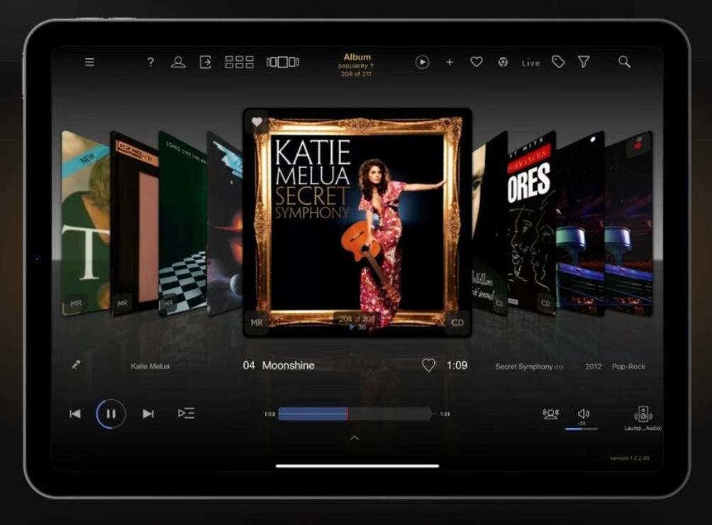Screen dimensions: 712x525
Task: Pause playback
Action: (111, 413)
